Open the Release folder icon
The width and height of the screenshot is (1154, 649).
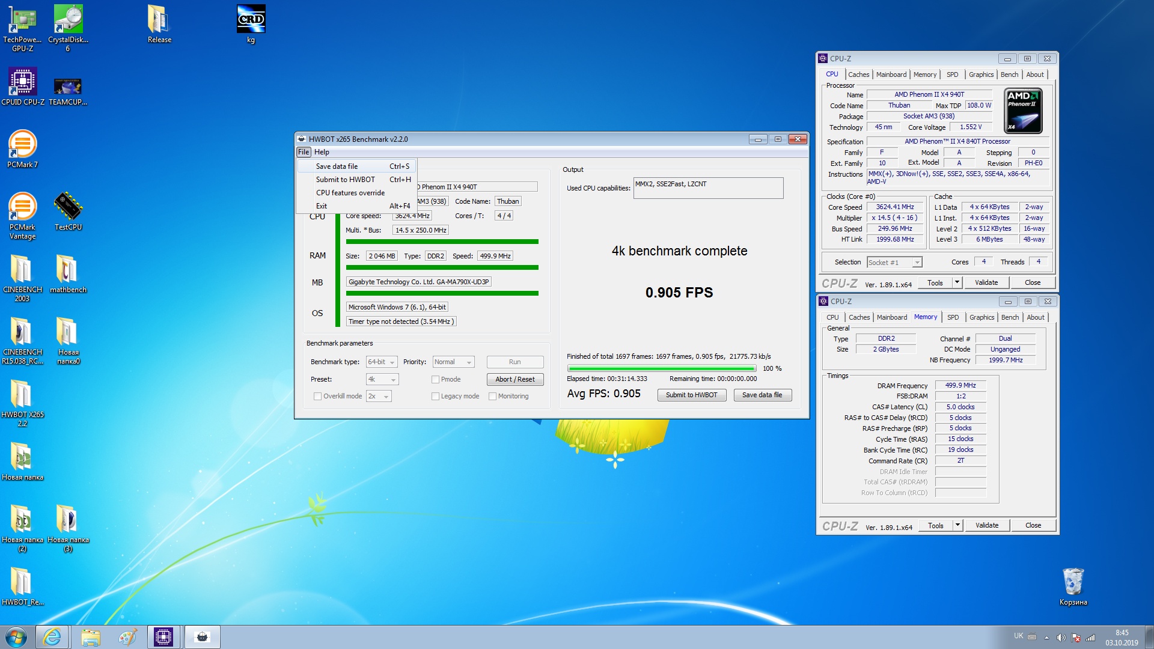(x=159, y=24)
